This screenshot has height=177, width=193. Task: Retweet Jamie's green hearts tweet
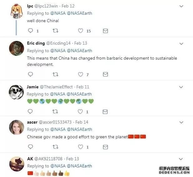click(x=55, y=111)
